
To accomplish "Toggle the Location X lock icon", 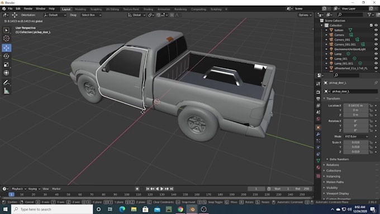I will (371, 106).
